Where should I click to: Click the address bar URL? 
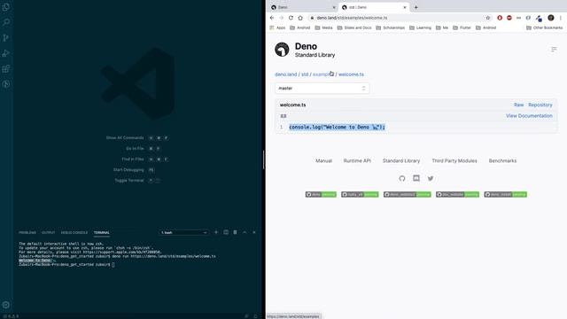(352, 18)
